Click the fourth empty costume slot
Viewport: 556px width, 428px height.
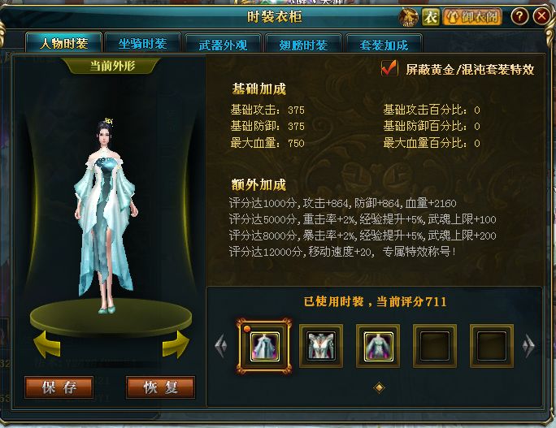(435, 346)
